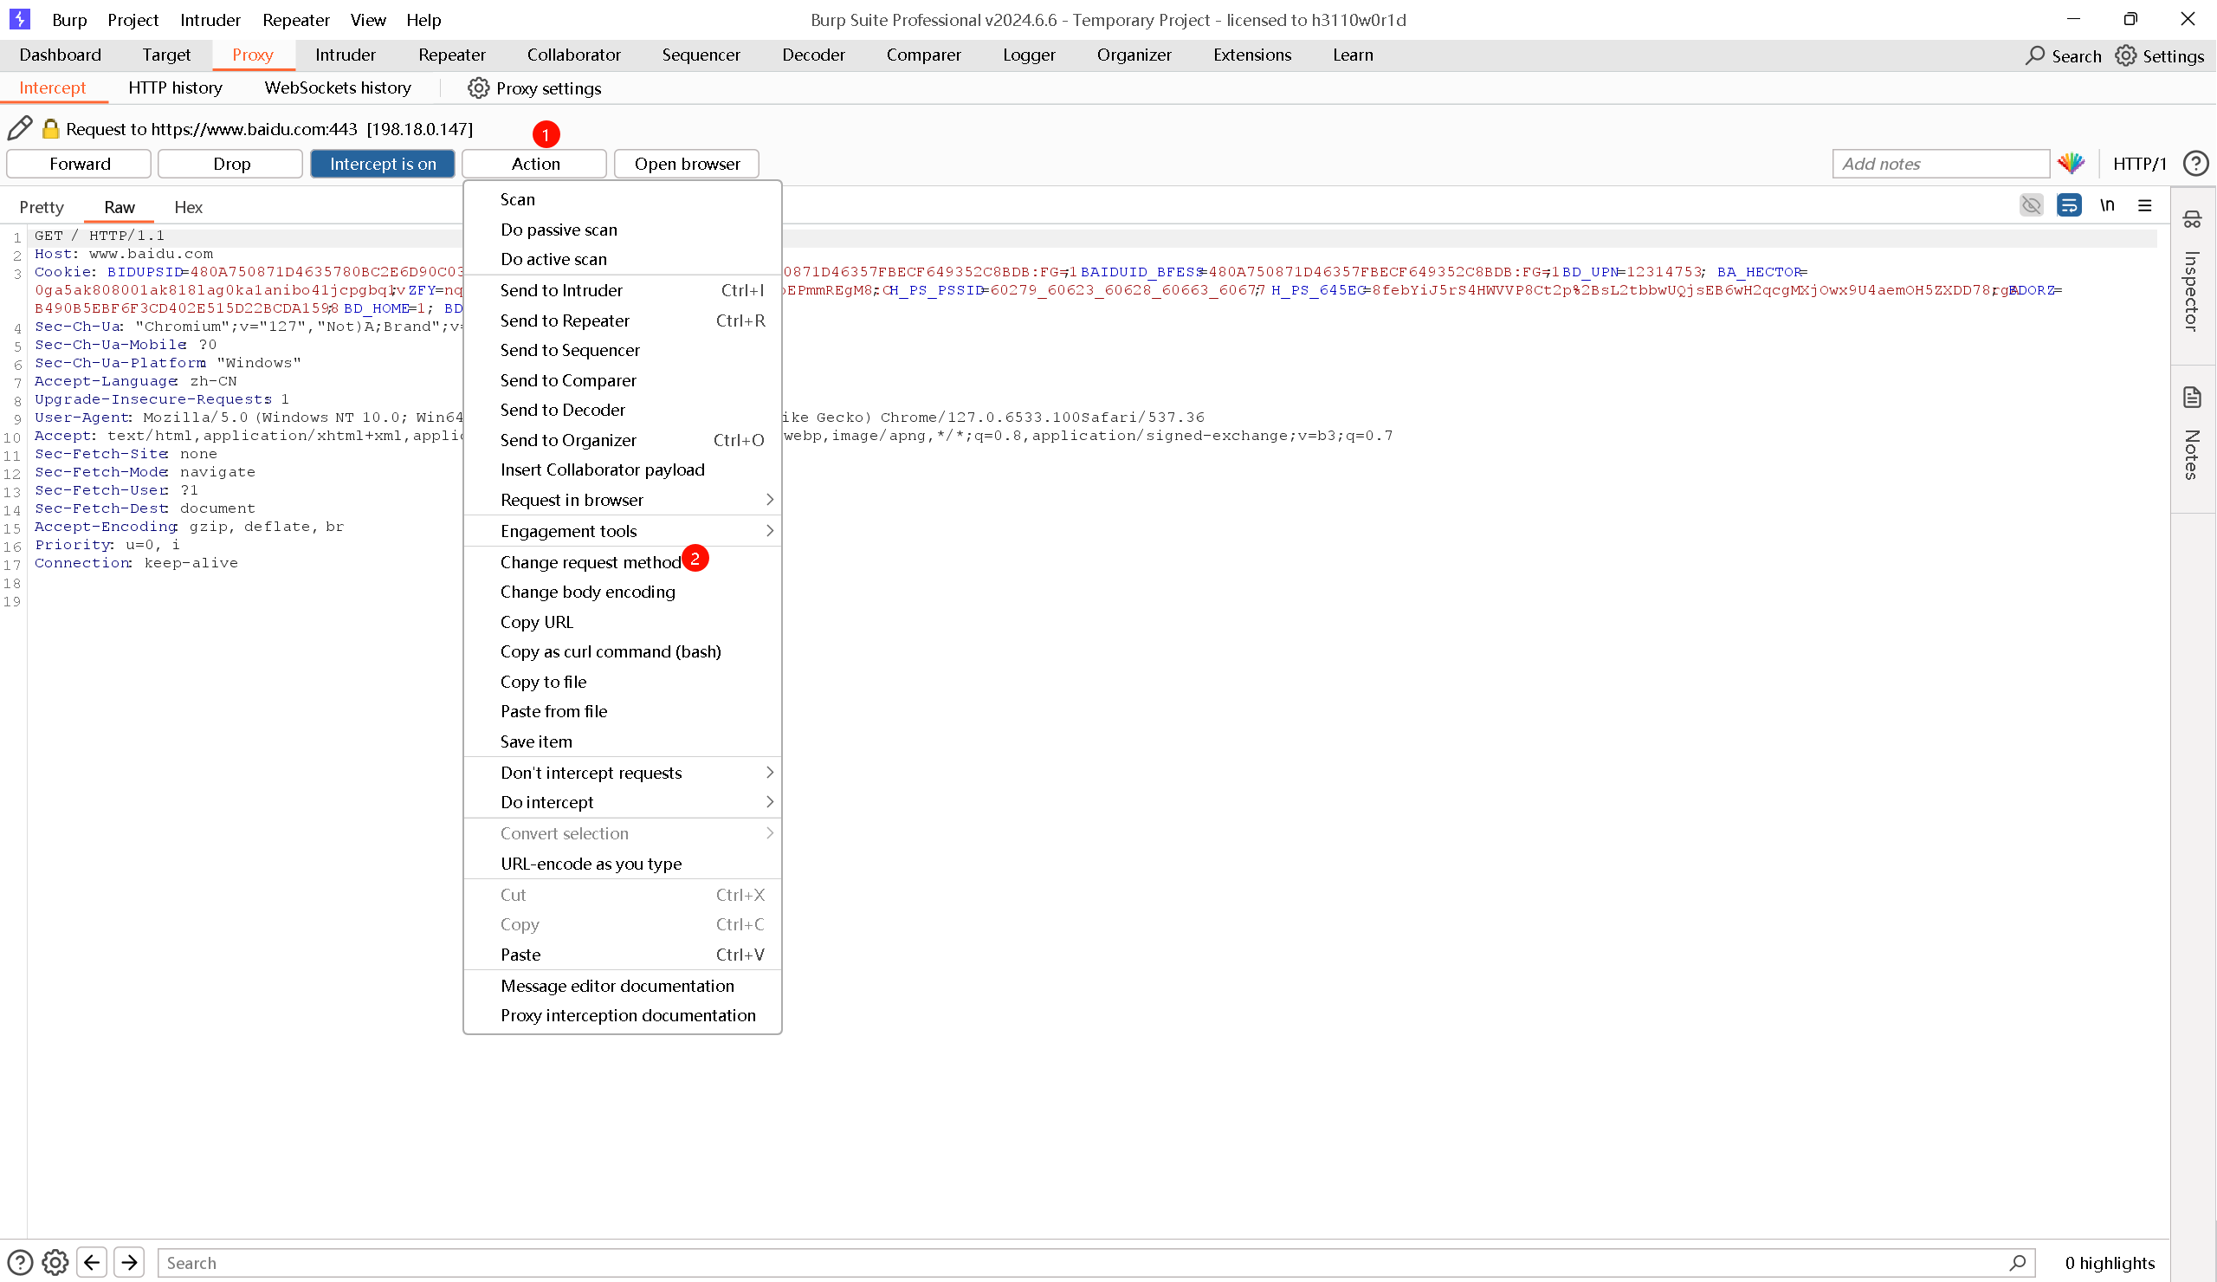The image size is (2217, 1282).
Task: Go to previous search match arrow
Action: [x=92, y=1263]
